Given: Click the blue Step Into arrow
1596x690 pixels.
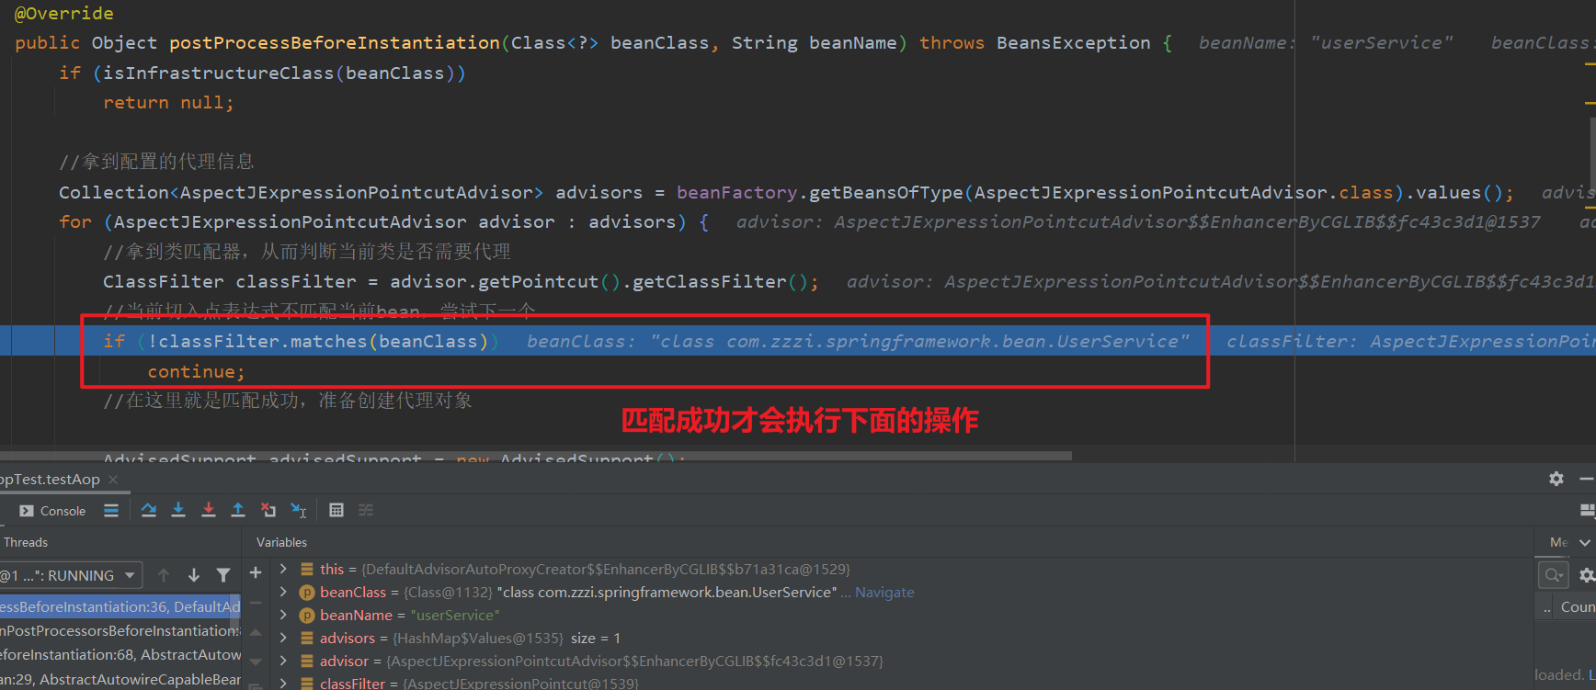Looking at the screenshot, I should click(178, 510).
